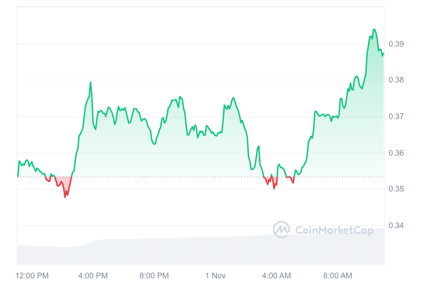The height and width of the screenshot is (287, 431).
Task: Select the 0.39 price axis label
Action: click(x=396, y=44)
